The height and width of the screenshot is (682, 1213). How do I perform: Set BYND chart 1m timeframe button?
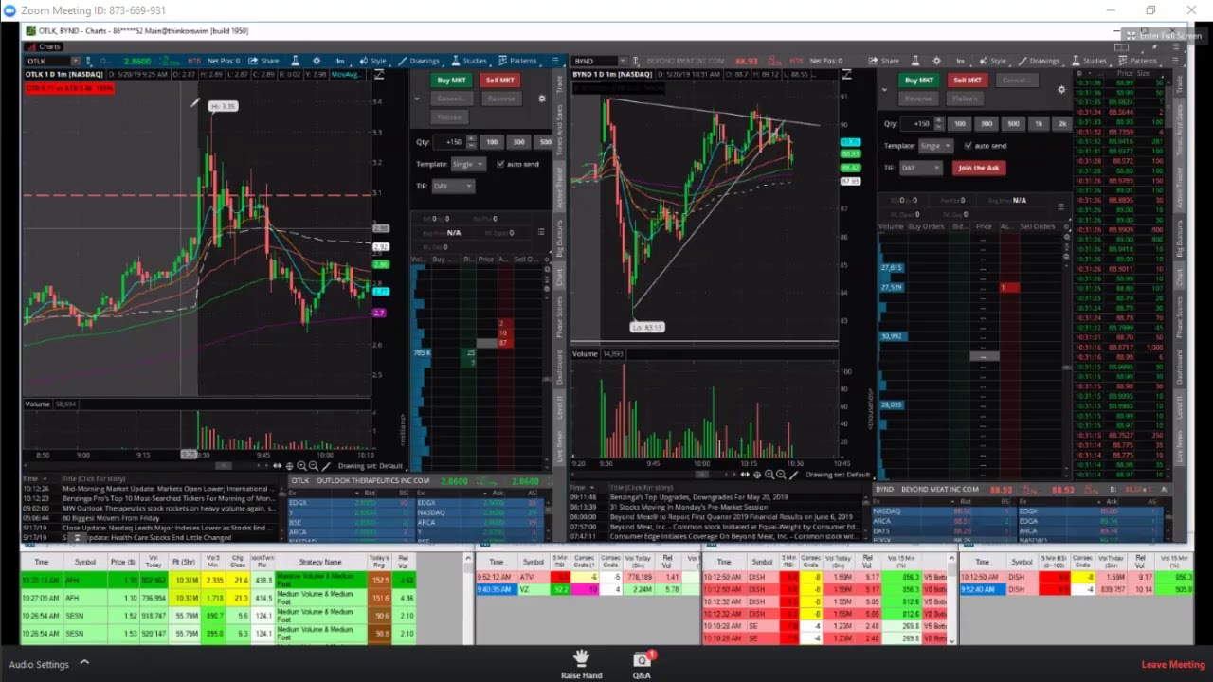tap(961, 61)
